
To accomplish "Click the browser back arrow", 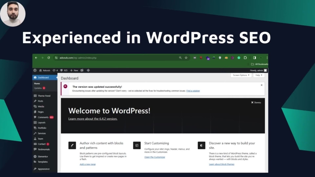I will tap(36, 58).
